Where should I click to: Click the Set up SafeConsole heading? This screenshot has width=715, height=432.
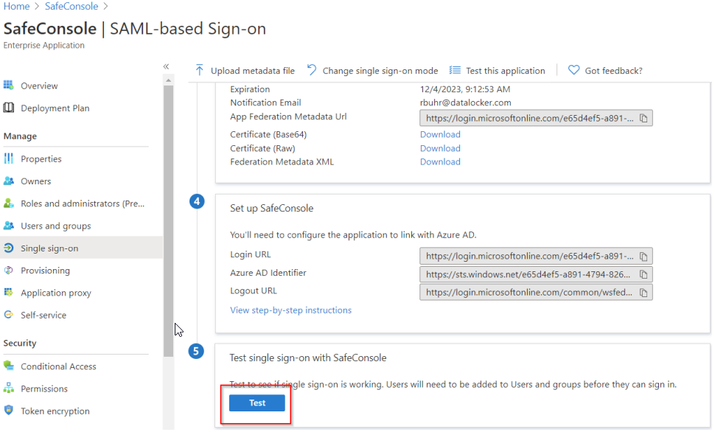(272, 209)
